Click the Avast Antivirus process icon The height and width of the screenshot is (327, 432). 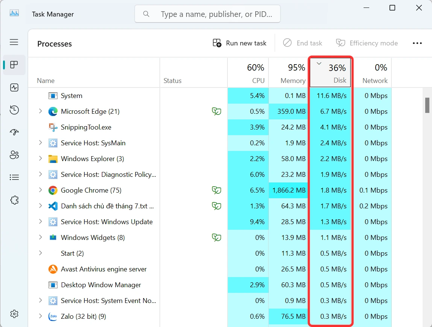(53, 269)
